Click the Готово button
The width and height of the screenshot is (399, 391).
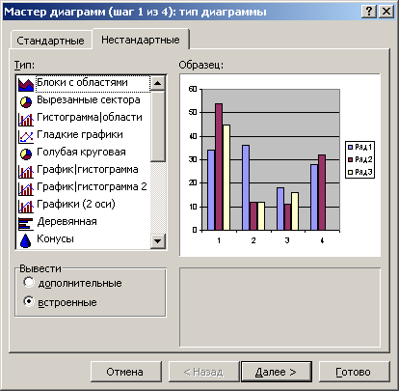(353, 372)
